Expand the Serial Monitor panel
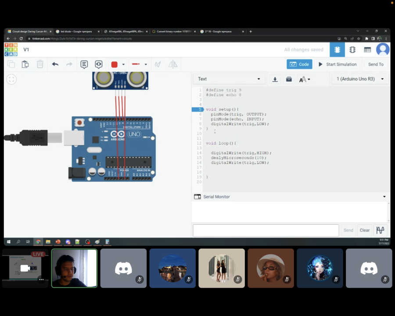 [384, 196]
